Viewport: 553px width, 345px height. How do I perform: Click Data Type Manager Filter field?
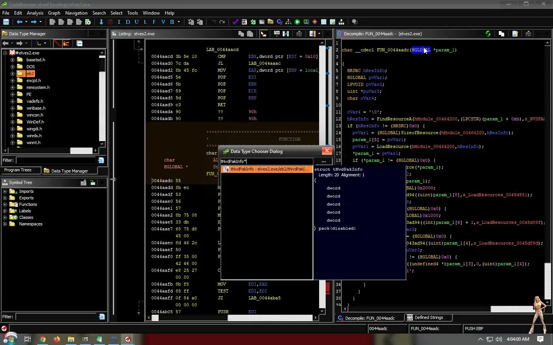click(56, 160)
